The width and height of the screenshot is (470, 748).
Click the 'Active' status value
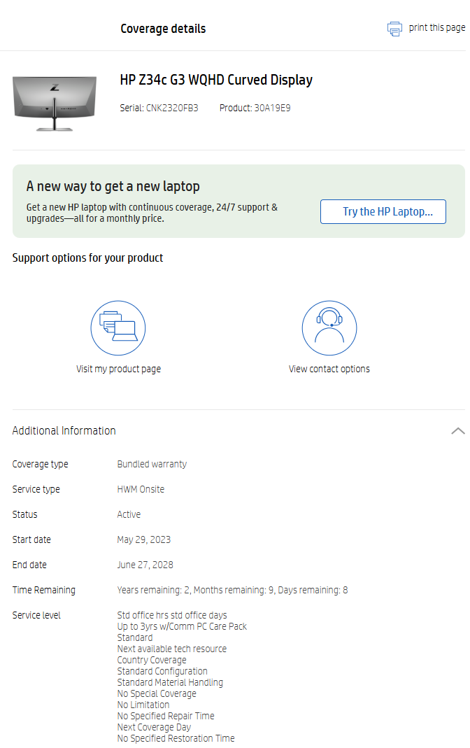pyautogui.click(x=129, y=514)
